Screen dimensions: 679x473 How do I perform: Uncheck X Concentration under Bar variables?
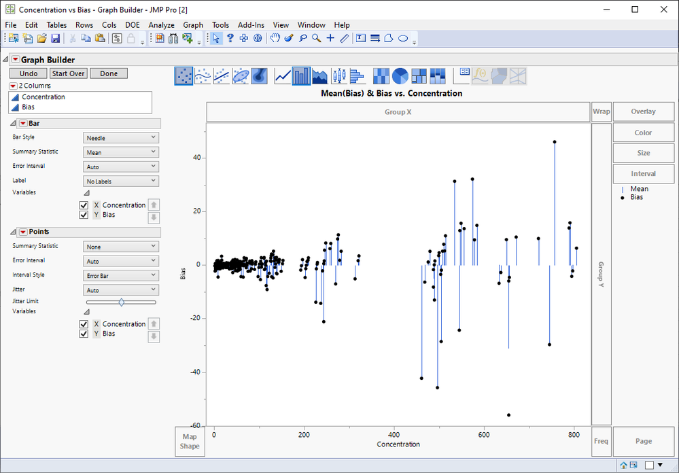(84, 205)
